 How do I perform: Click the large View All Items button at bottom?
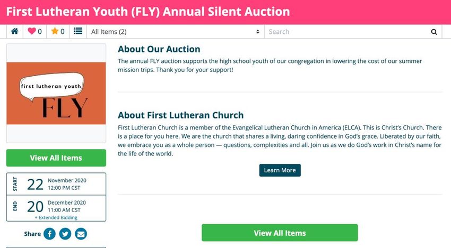click(x=280, y=233)
